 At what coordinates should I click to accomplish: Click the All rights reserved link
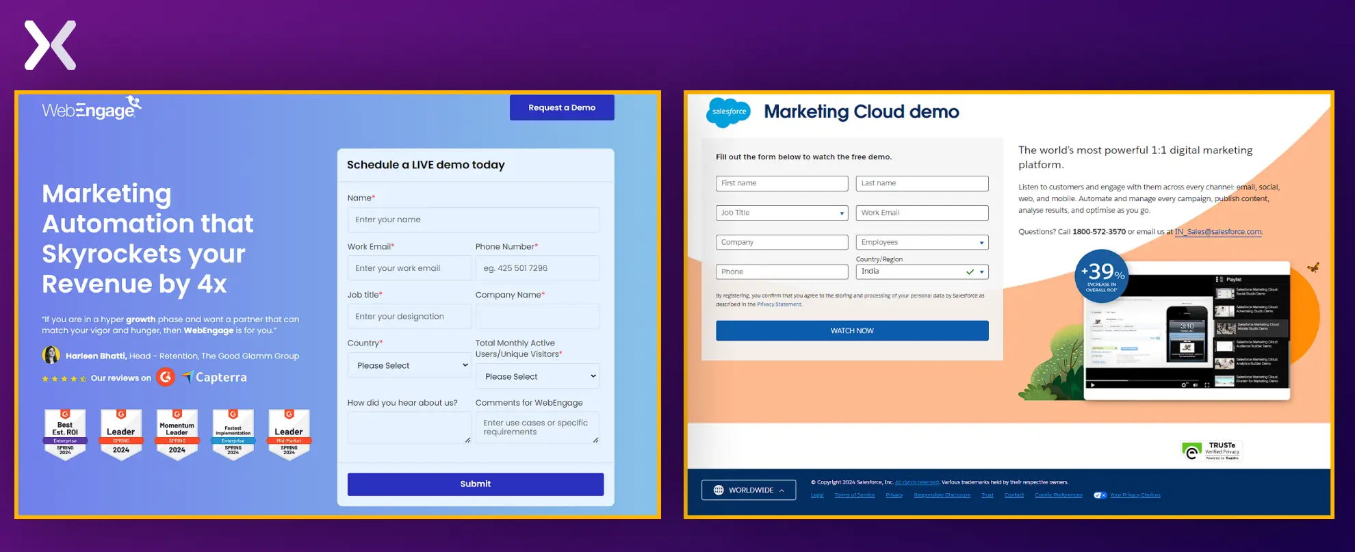pos(917,482)
